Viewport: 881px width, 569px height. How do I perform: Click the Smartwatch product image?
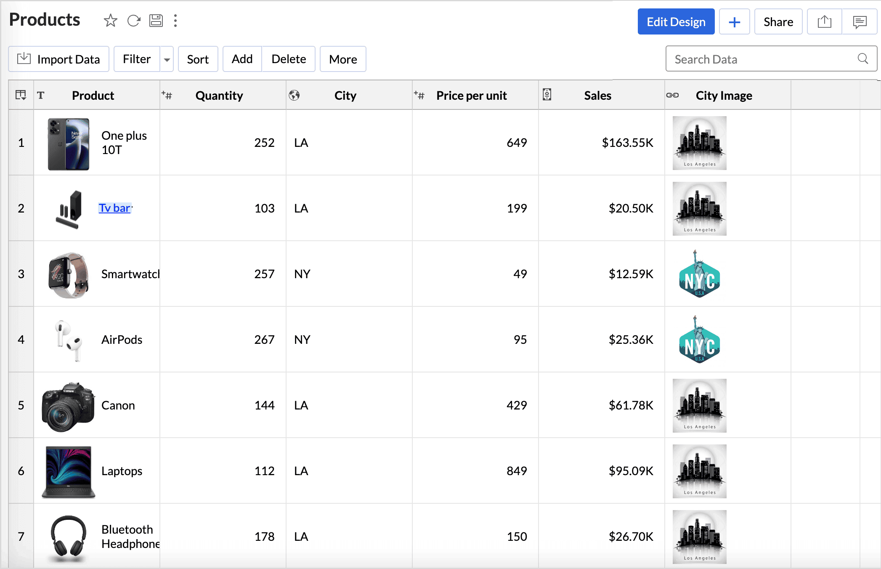(69, 275)
